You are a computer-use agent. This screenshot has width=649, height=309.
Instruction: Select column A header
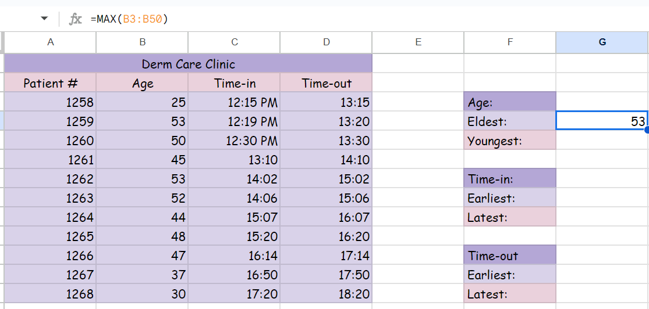tap(51, 42)
